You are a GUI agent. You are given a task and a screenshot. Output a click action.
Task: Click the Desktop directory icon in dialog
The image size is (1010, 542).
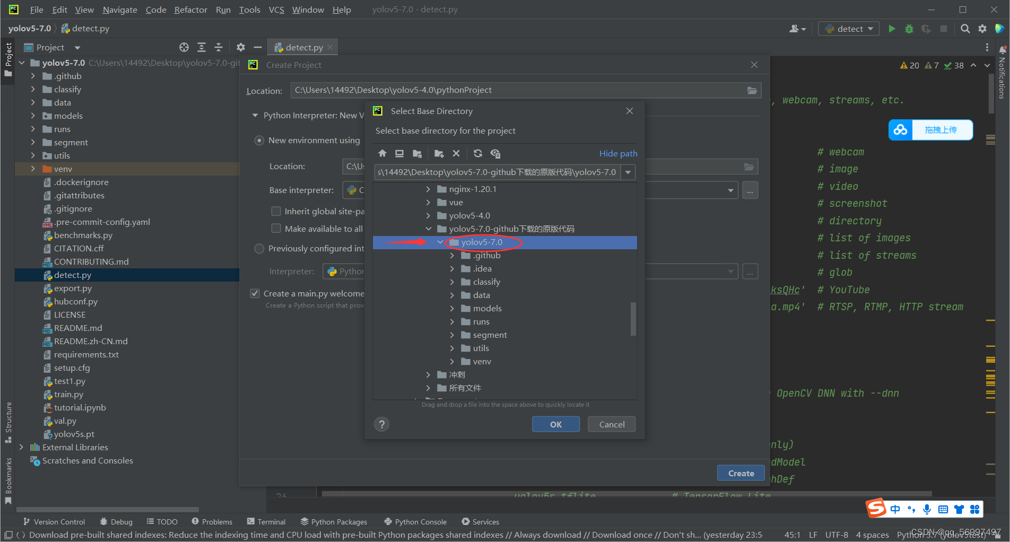click(399, 153)
